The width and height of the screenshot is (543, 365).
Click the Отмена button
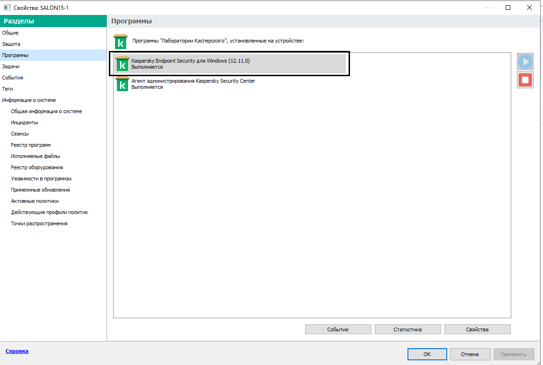(x=470, y=354)
